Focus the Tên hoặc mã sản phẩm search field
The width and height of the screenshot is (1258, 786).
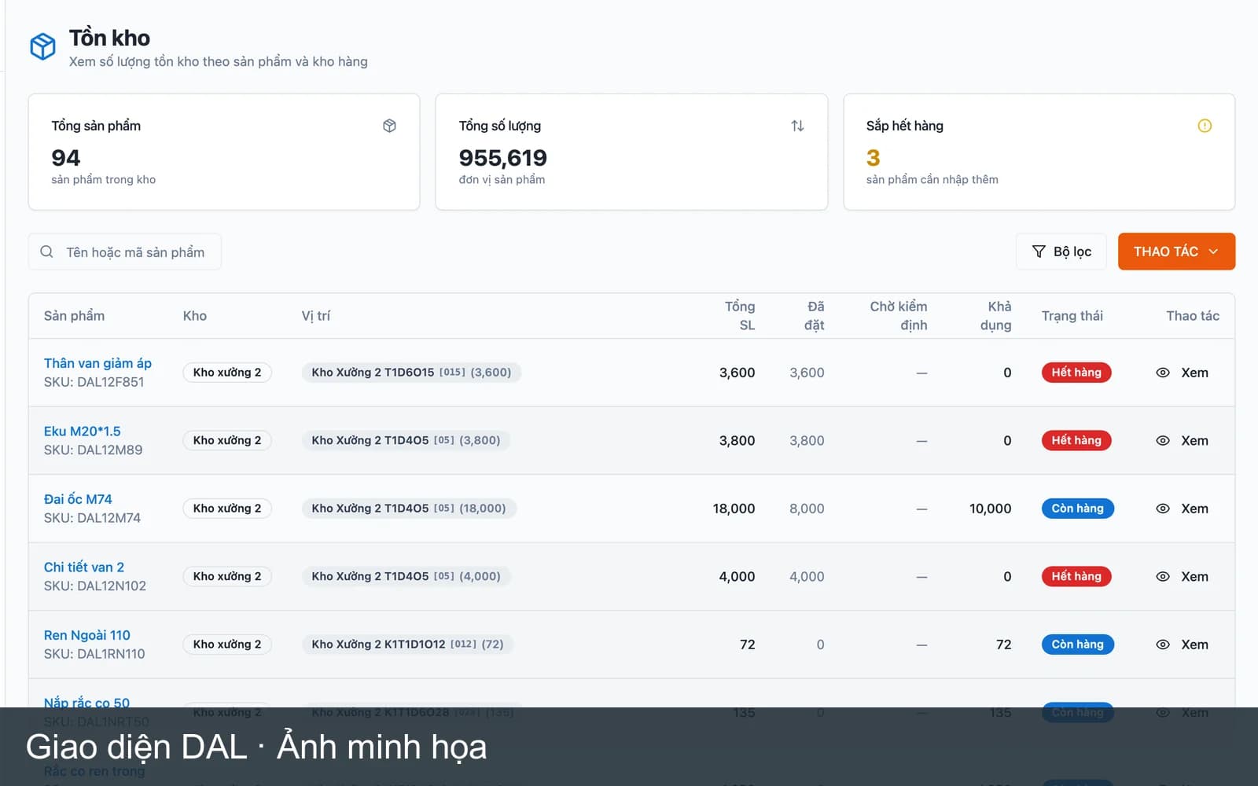(125, 252)
